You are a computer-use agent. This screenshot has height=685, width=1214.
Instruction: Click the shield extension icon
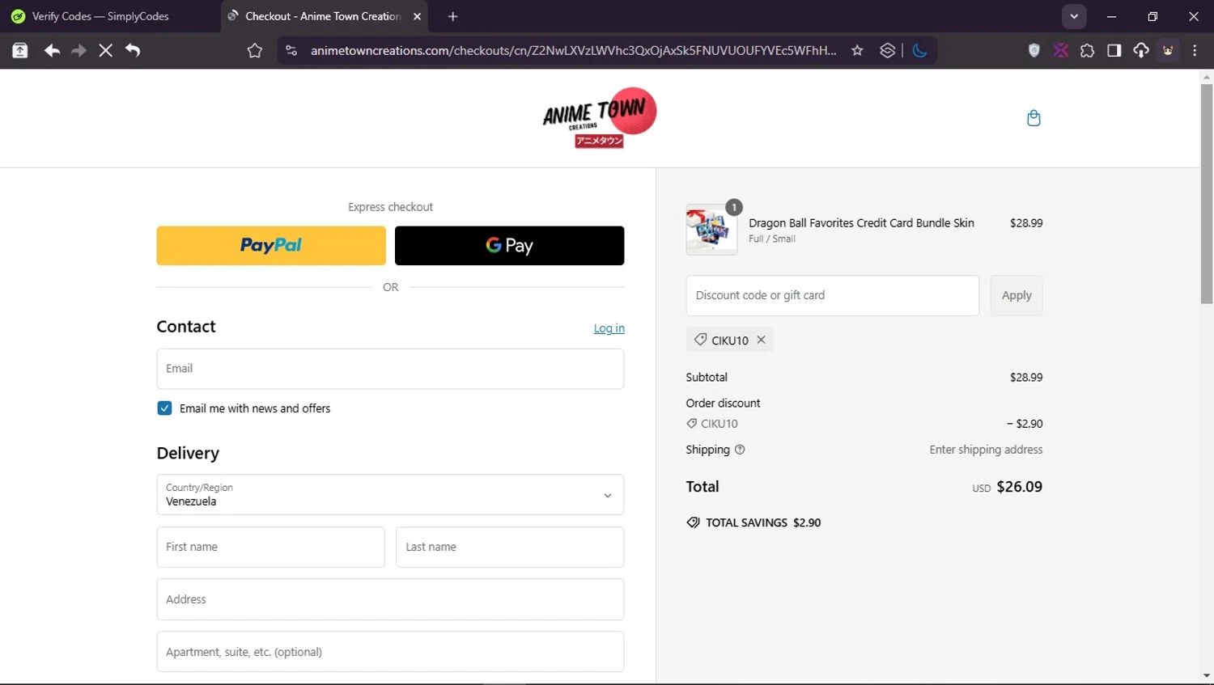[x=1034, y=50]
